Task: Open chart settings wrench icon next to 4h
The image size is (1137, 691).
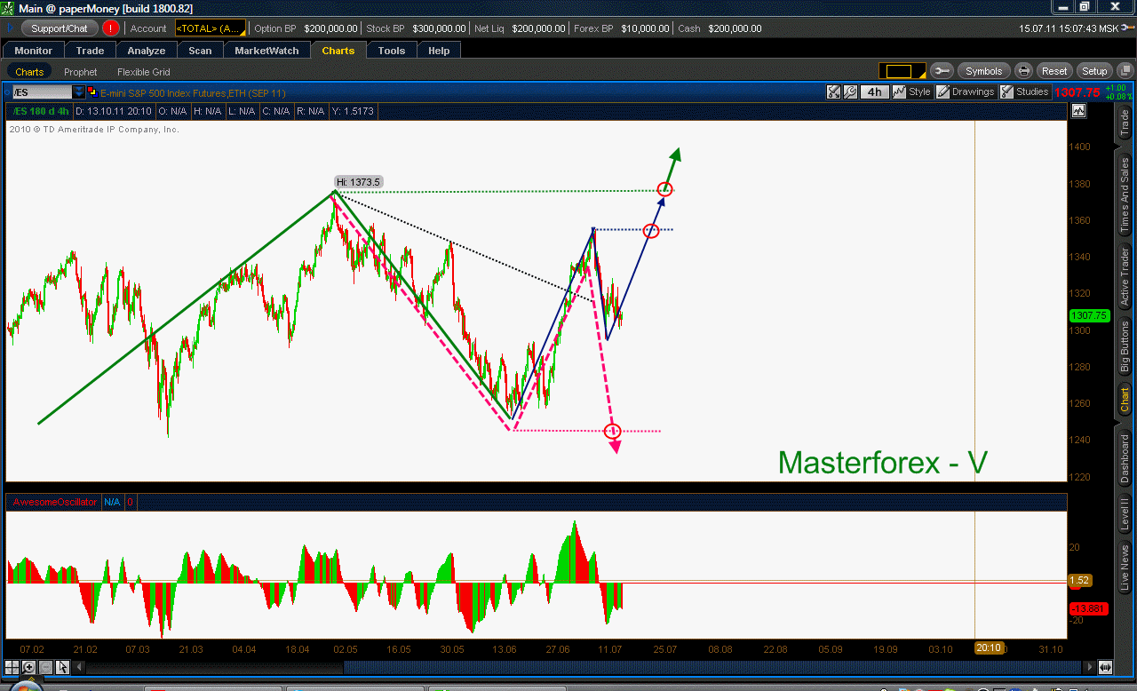Action: [x=850, y=91]
